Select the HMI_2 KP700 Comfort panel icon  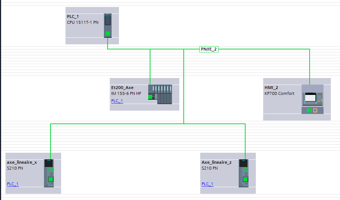[x=312, y=97]
